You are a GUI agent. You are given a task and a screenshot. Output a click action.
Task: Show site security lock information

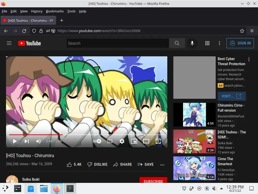click(41, 31)
